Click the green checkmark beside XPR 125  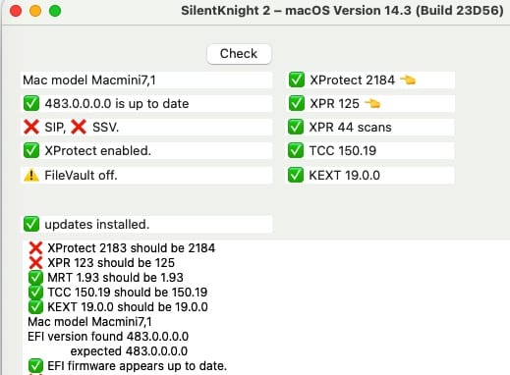[297, 104]
